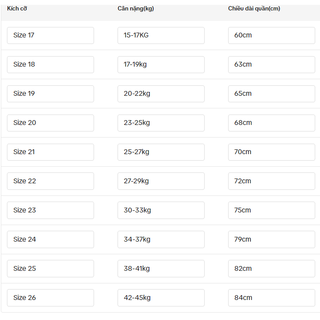Click the 30-33kg weight field
This screenshot has width=320, height=320.
coord(161,210)
